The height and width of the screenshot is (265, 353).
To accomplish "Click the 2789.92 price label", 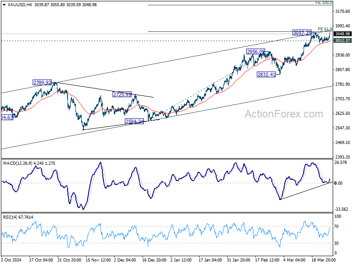I will tap(42, 83).
